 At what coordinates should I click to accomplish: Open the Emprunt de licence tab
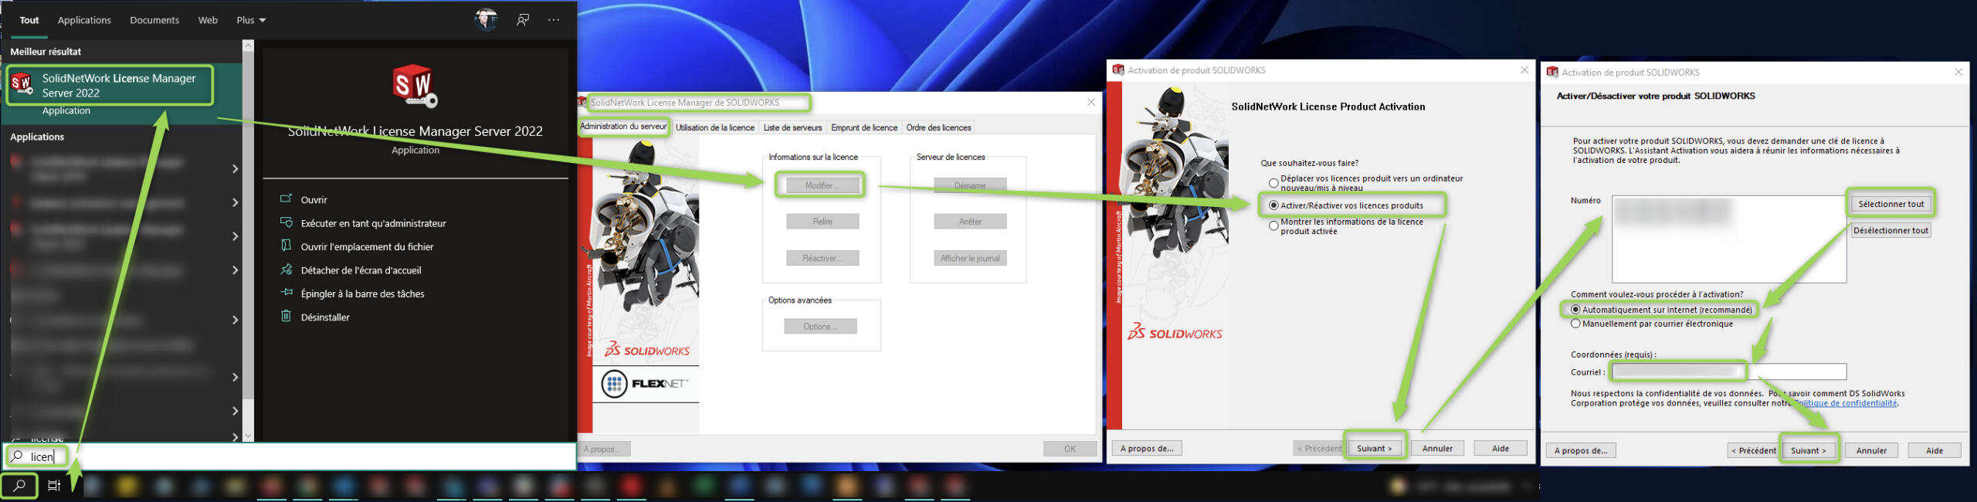[x=863, y=127]
